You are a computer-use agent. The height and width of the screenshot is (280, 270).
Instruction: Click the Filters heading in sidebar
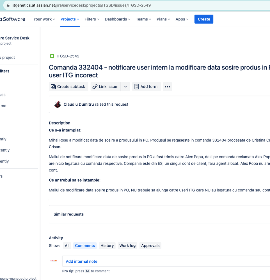(x=5, y=71)
